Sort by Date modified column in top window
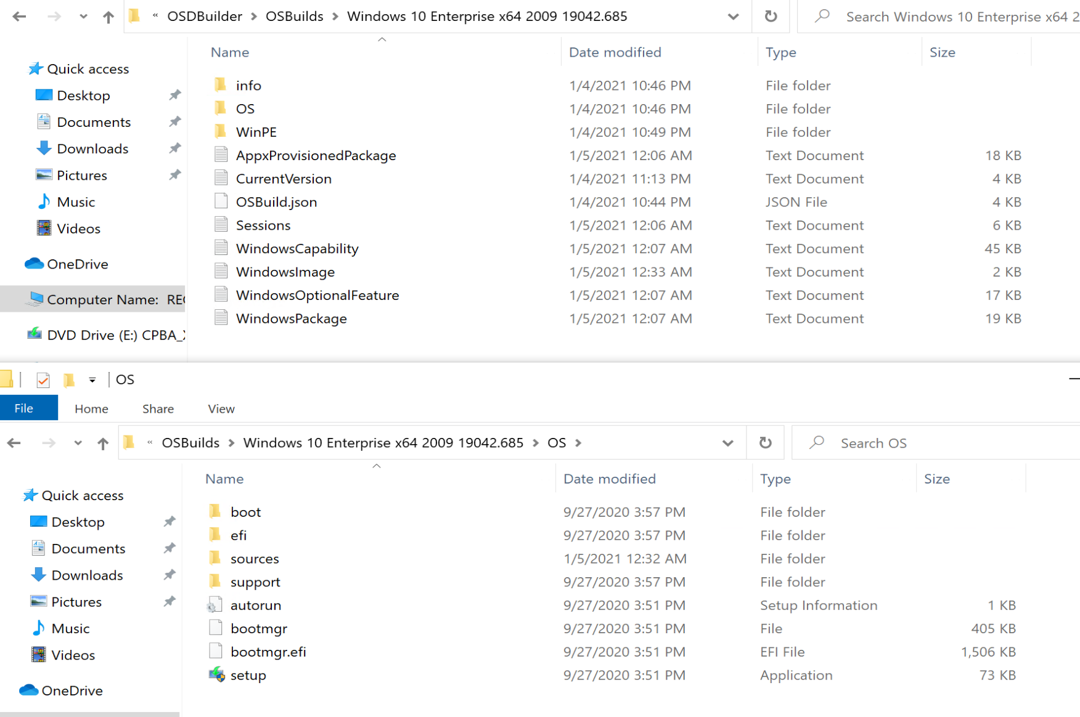Viewport: 1080px width, 717px height. coord(615,52)
